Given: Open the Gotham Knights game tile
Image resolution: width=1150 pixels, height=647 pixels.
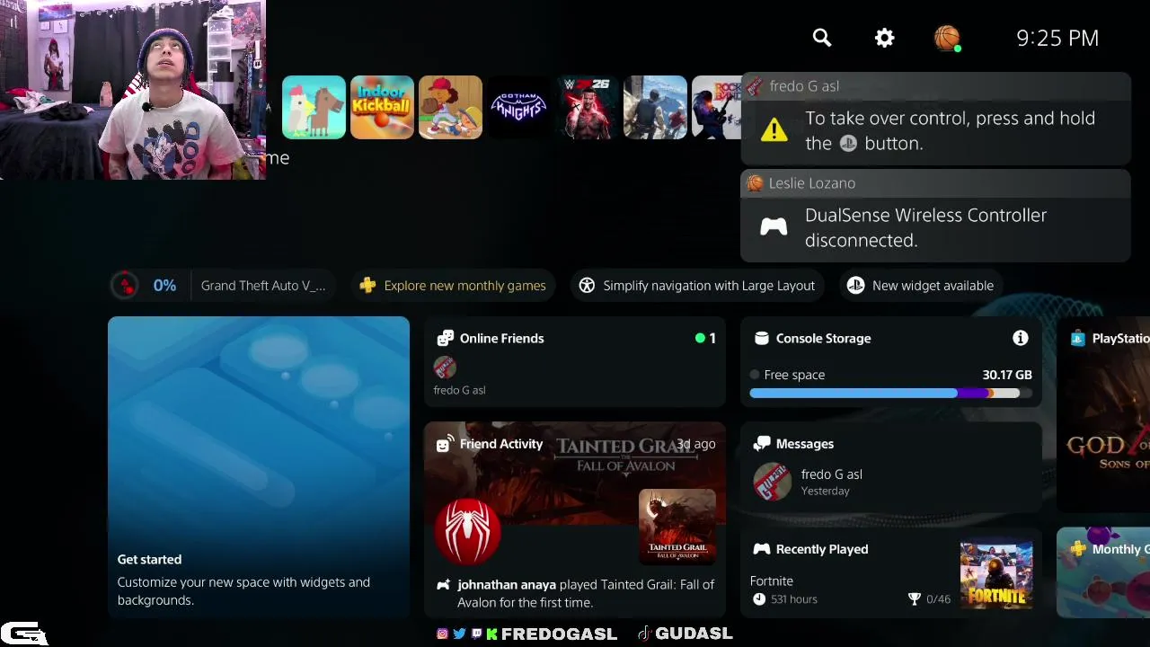Looking at the screenshot, I should pyautogui.click(x=518, y=108).
